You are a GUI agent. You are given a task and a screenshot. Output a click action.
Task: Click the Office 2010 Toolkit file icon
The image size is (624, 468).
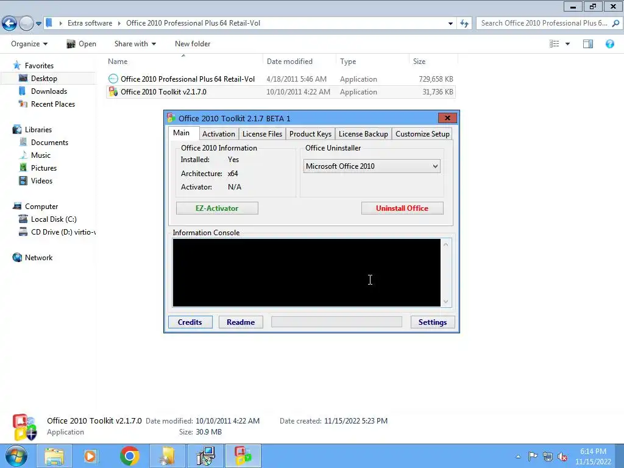[x=113, y=91]
